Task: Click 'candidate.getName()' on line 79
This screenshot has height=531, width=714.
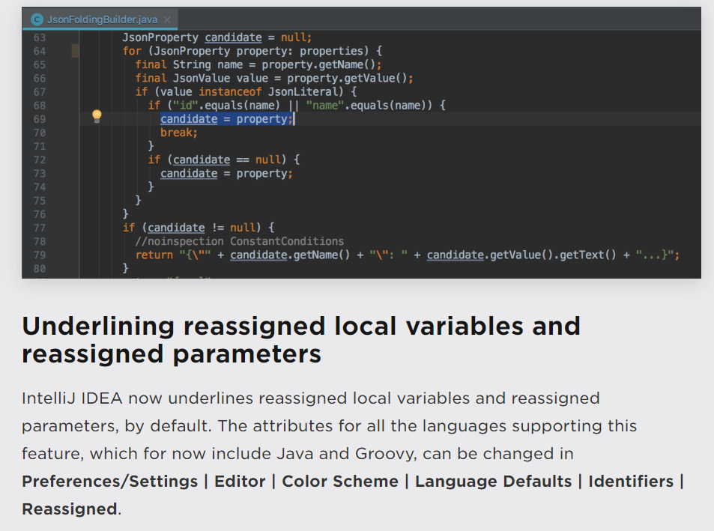Action: coord(290,255)
